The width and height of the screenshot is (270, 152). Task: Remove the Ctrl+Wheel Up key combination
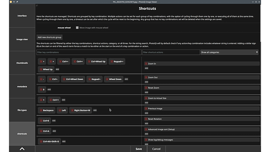pos(89,61)
